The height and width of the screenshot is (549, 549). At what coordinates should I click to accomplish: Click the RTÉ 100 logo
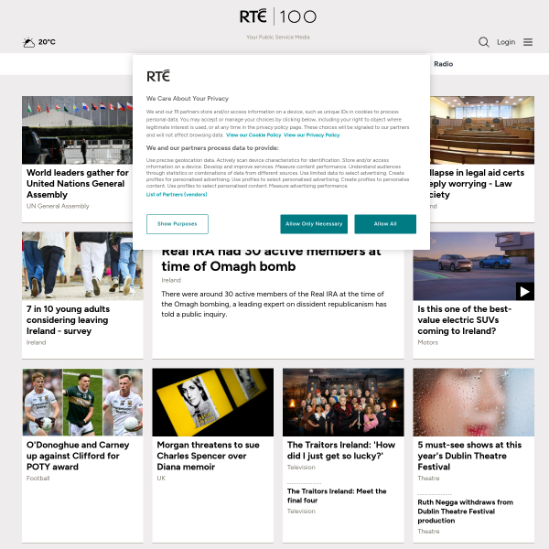(277, 16)
